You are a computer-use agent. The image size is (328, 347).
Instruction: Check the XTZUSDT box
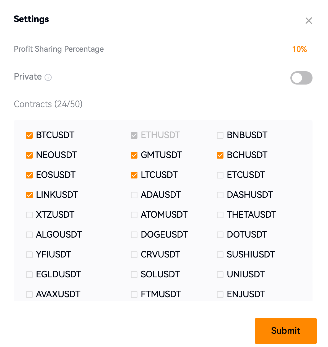coord(29,215)
